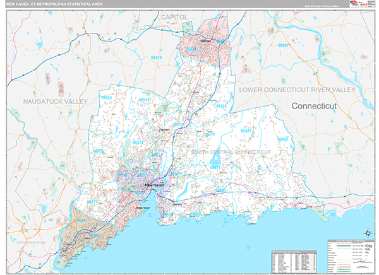
Task: Click the orange line sample in legend
Action: [344, 265]
